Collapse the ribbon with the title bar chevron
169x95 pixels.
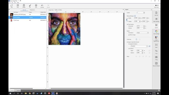coord(21,1)
